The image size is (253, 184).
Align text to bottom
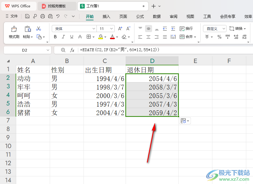157,29
